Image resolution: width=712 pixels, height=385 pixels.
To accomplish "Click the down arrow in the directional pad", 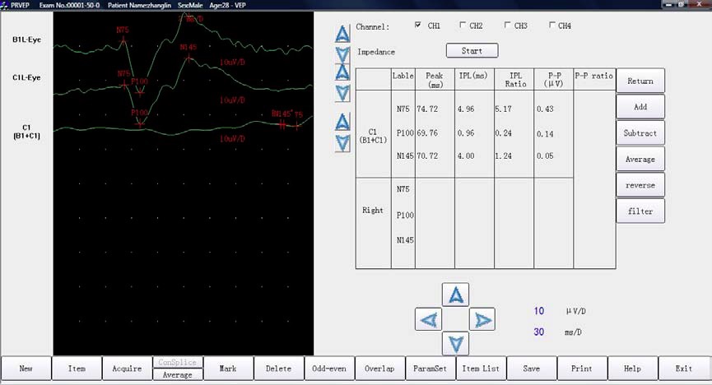I will [x=455, y=344].
